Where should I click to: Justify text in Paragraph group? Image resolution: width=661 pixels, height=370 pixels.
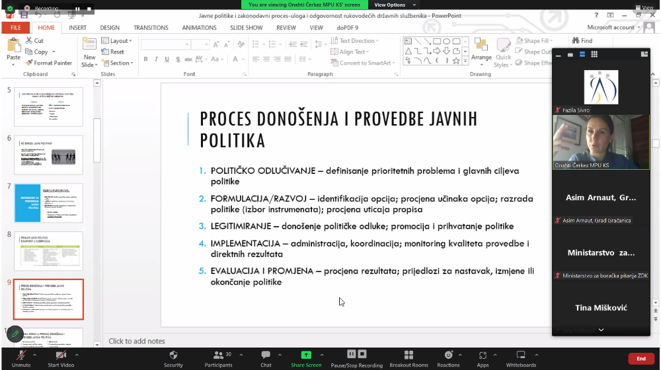coord(288,59)
